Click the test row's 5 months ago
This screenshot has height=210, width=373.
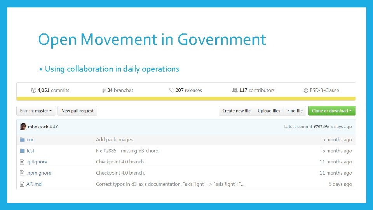(x=337, y=151)
